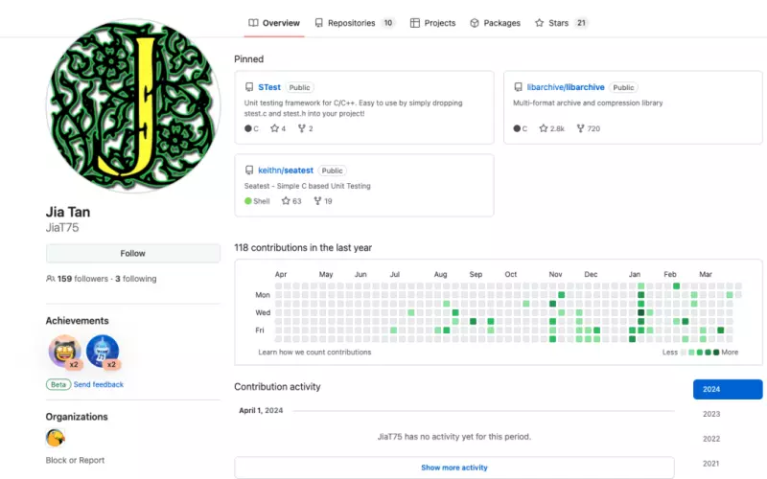
Task: Select 2024 contribution year
Action: pos(728,389)
